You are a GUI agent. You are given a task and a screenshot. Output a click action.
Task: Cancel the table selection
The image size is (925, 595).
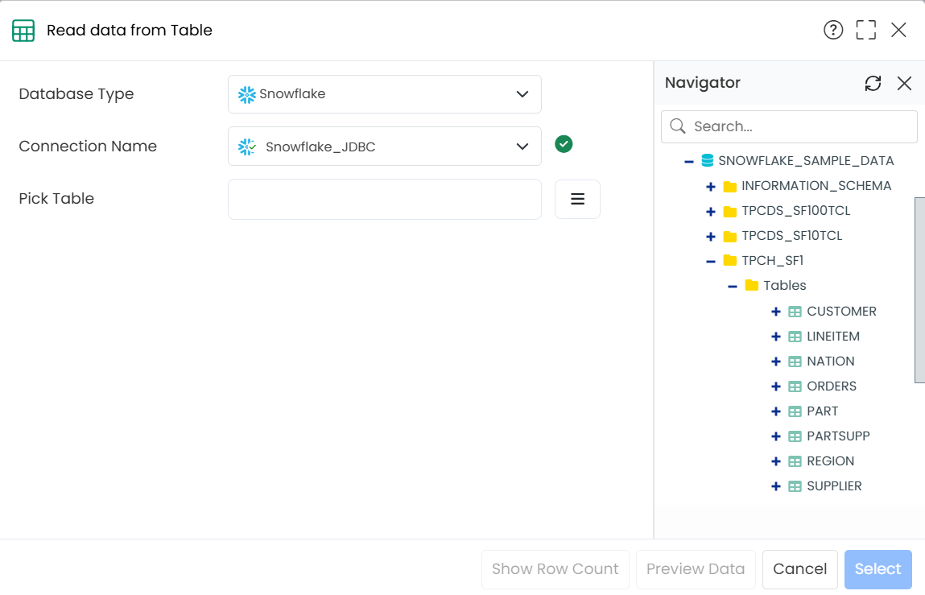[800, 569]
